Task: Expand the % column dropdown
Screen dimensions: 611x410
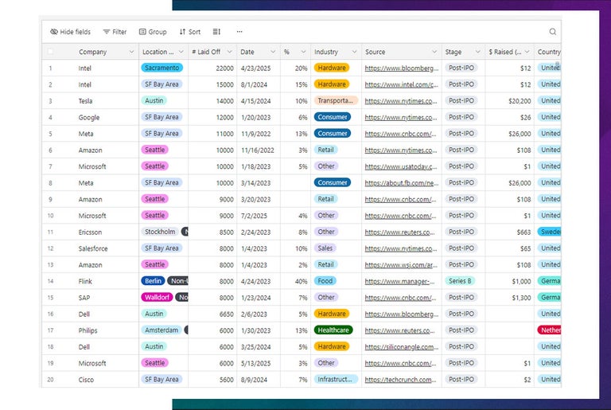Action: click(303, 52)
